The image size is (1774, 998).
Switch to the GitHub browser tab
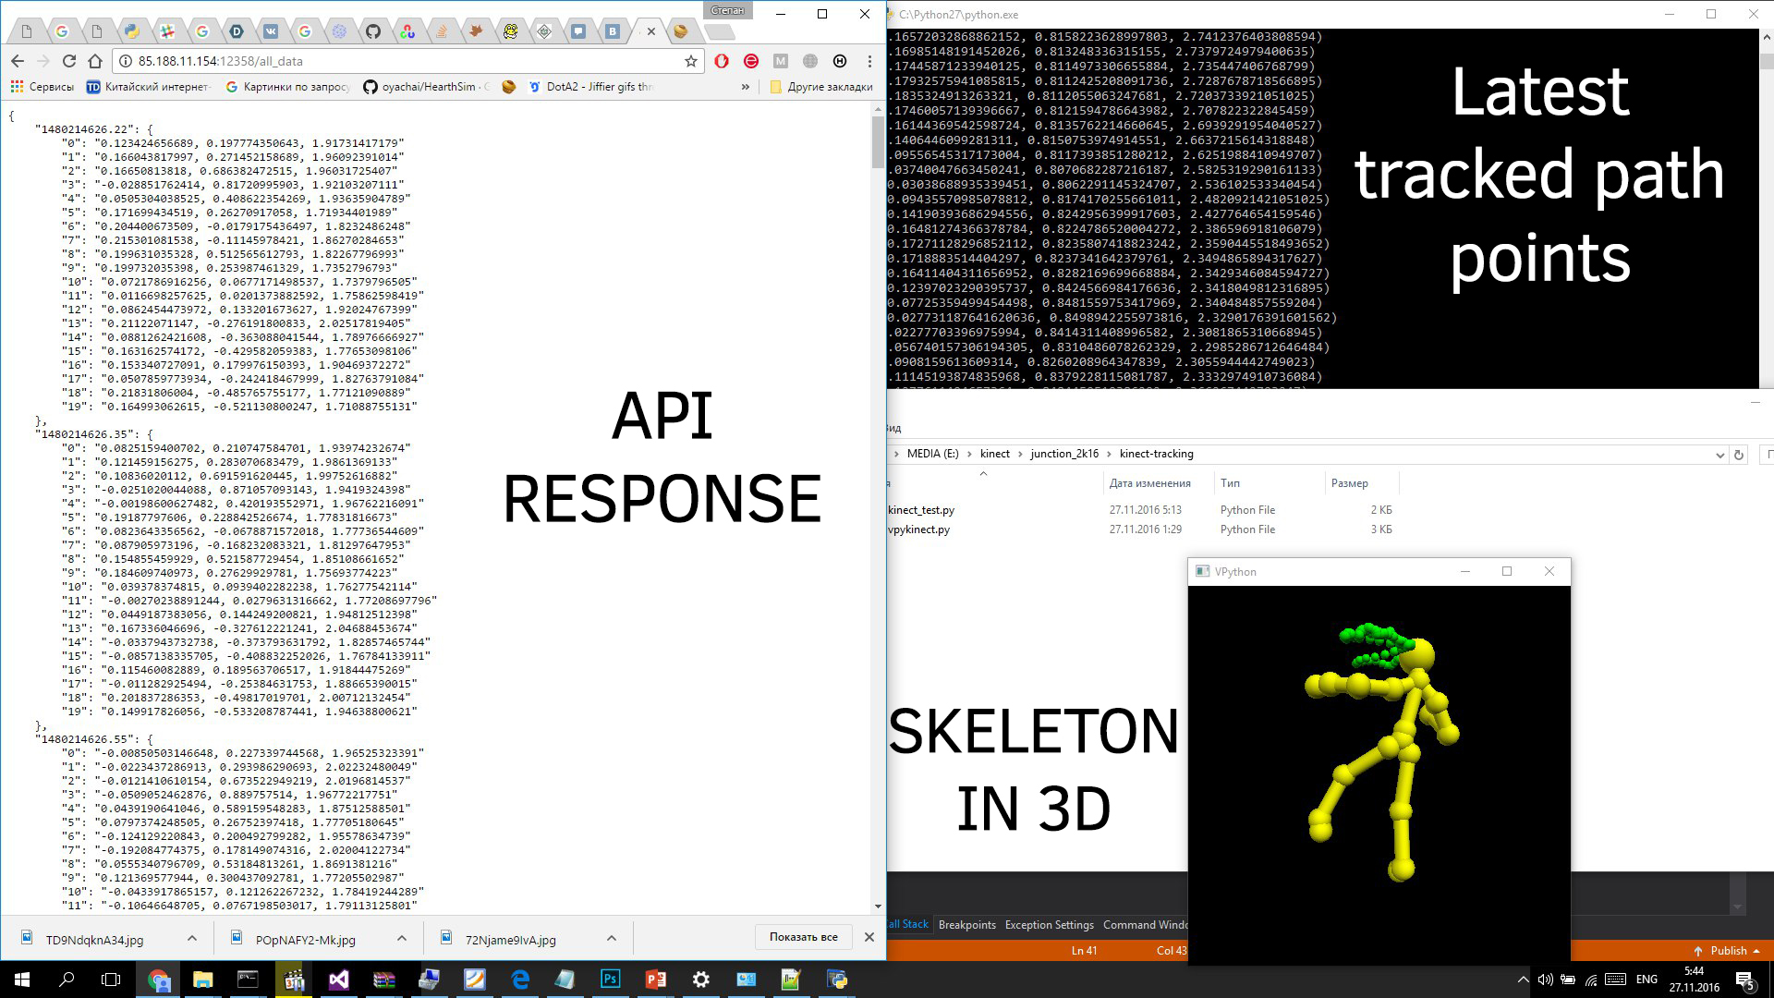372,31
